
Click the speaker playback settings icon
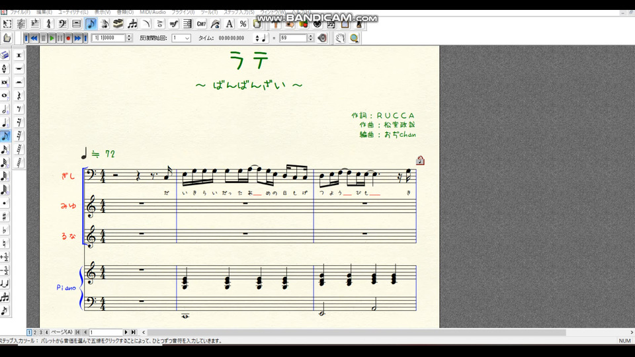[x=322, y=38]
